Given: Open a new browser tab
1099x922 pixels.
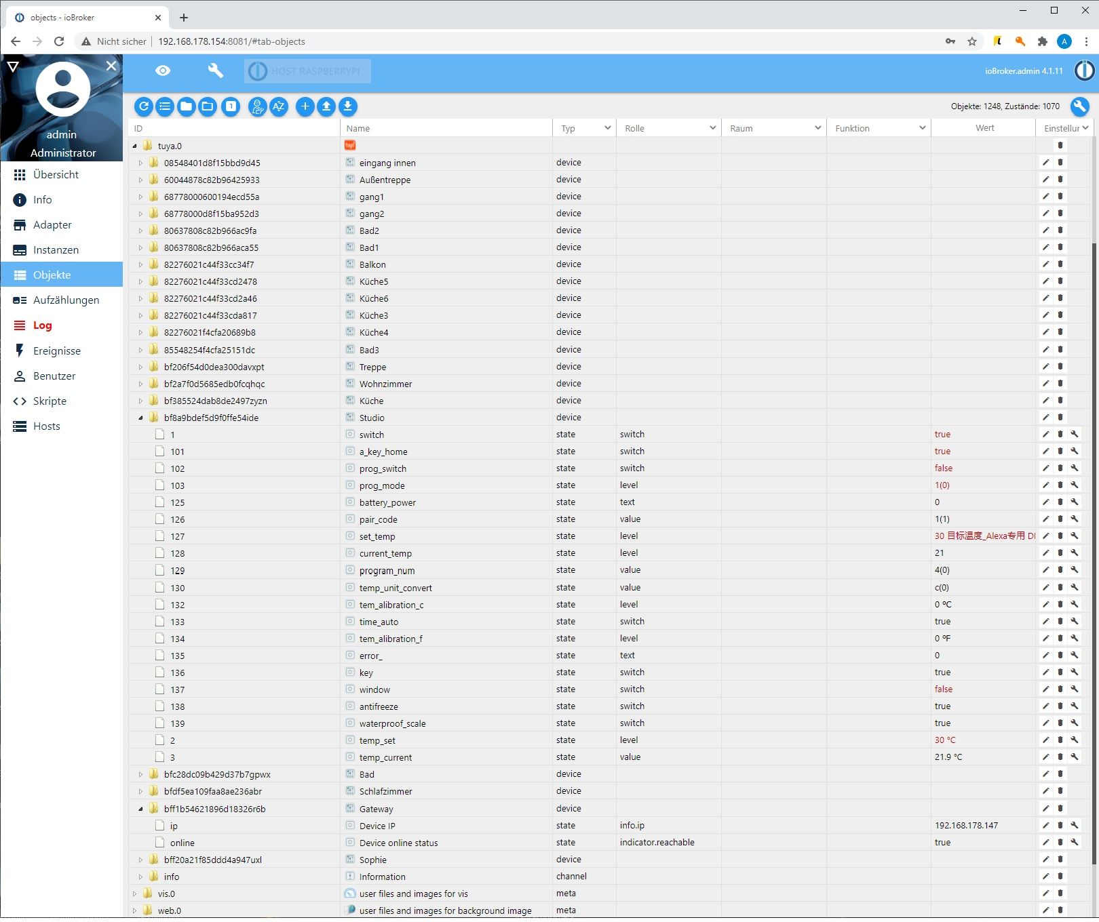Looking at the screenshot, I should (x=184, y=18).
